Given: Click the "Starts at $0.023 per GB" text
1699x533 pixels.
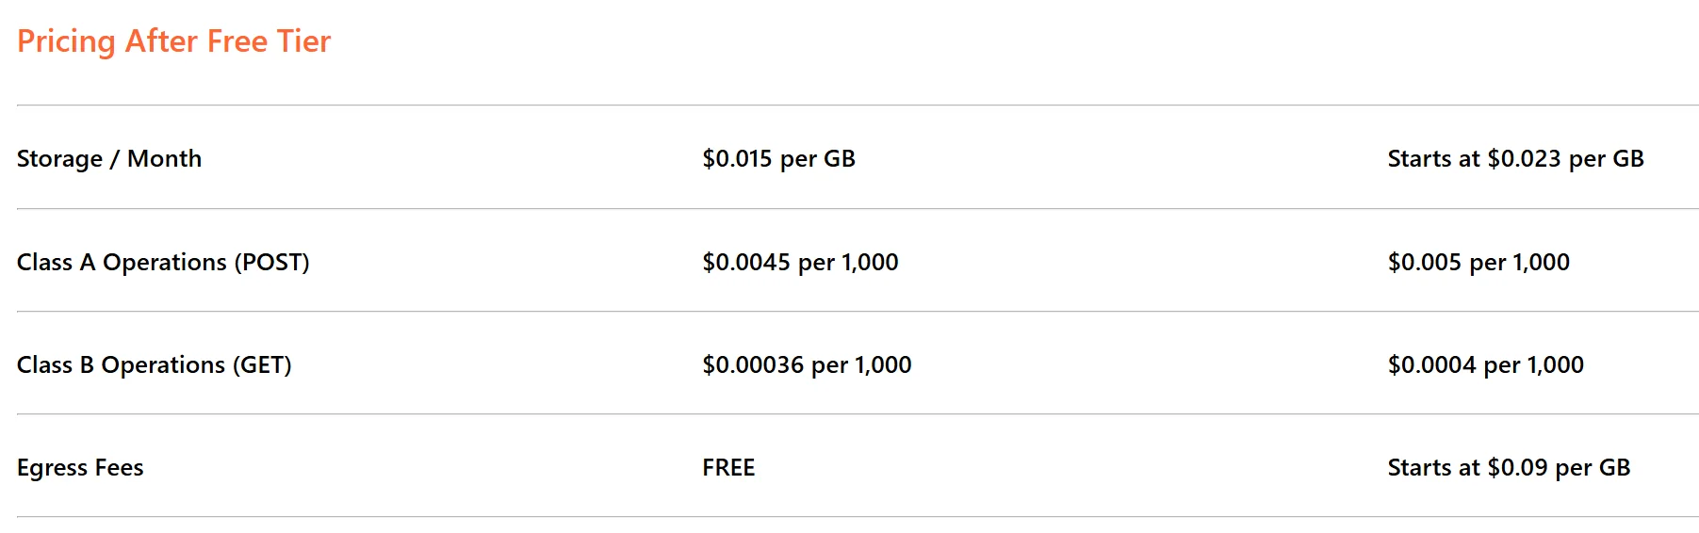Looking at the screenshot, I should (1515, 158).
